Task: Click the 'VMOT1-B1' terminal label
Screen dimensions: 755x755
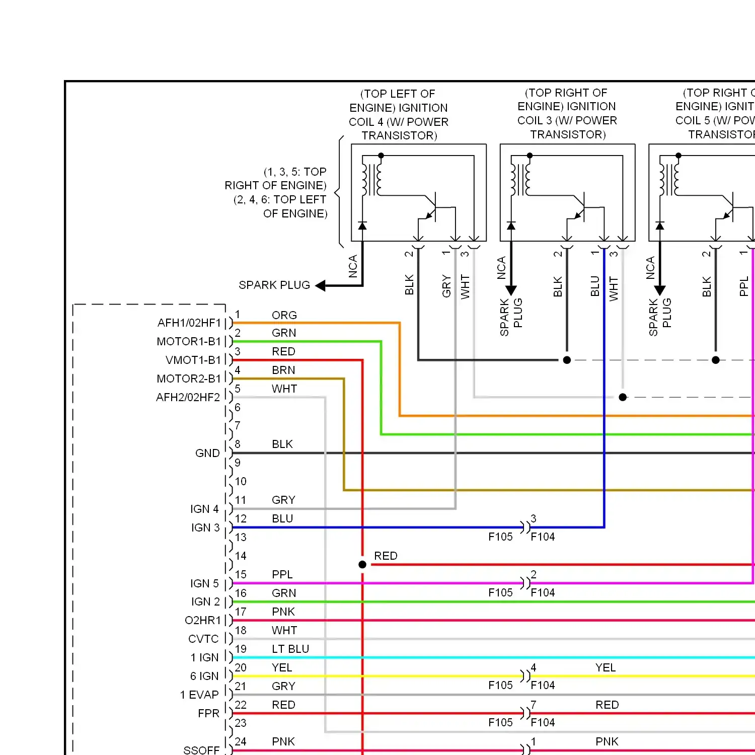Action: [193, 360]
